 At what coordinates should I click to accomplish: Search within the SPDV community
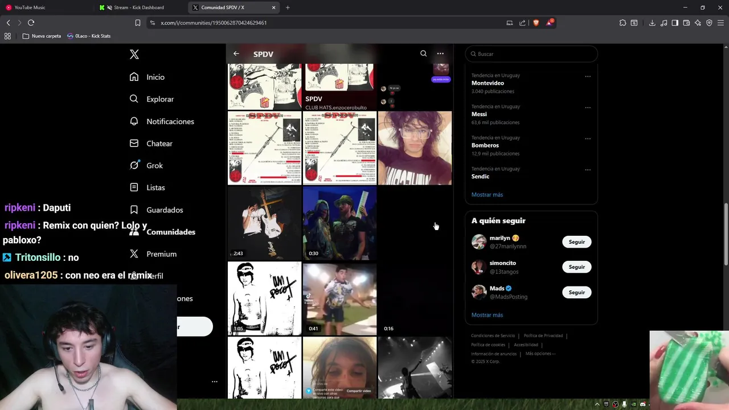coord(423,54)
